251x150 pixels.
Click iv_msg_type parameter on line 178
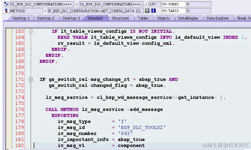74,122
